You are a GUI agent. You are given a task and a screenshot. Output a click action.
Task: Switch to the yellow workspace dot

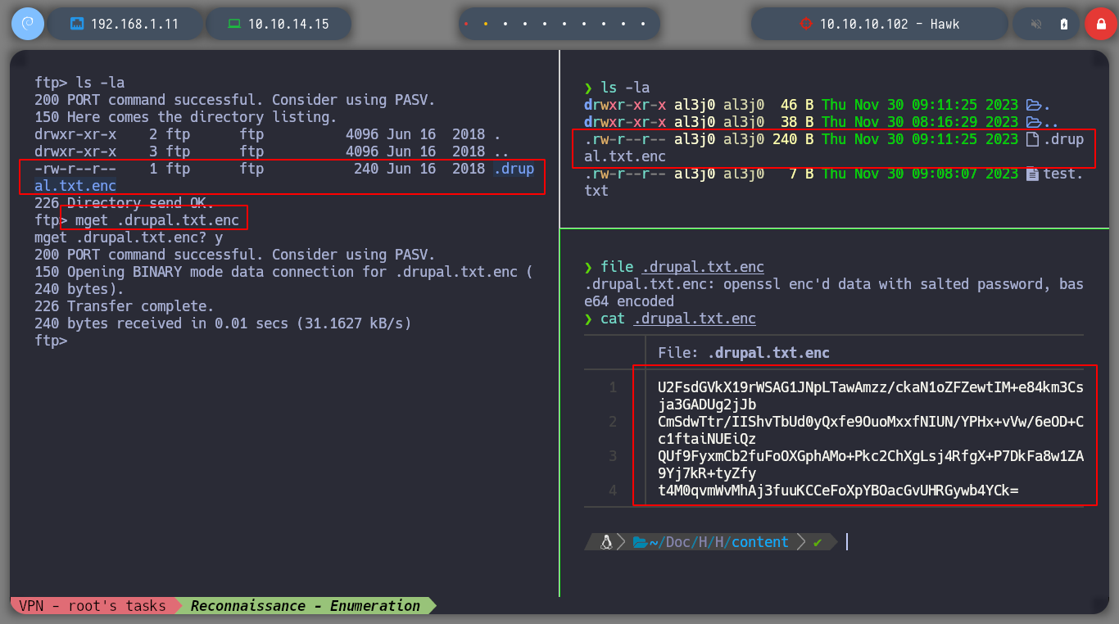[x=486, y=25]
